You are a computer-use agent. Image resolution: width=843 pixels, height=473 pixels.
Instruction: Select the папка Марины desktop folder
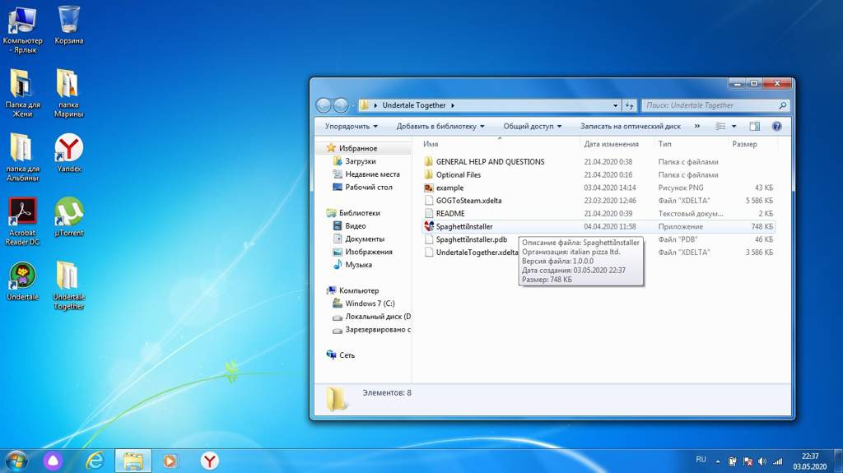tap(68, 94)
